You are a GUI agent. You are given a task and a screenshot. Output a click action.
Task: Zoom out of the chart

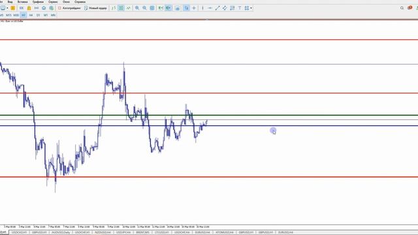pos(144,8)
